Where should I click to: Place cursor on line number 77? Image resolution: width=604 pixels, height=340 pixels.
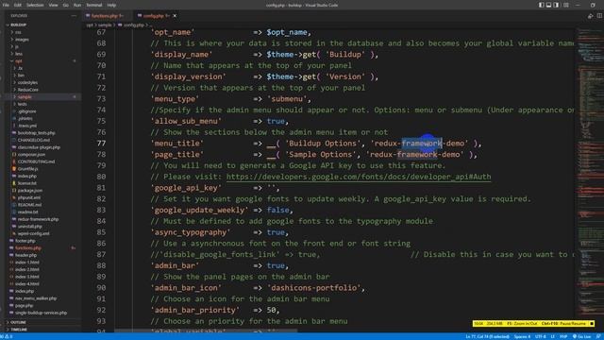click(101, 144)
